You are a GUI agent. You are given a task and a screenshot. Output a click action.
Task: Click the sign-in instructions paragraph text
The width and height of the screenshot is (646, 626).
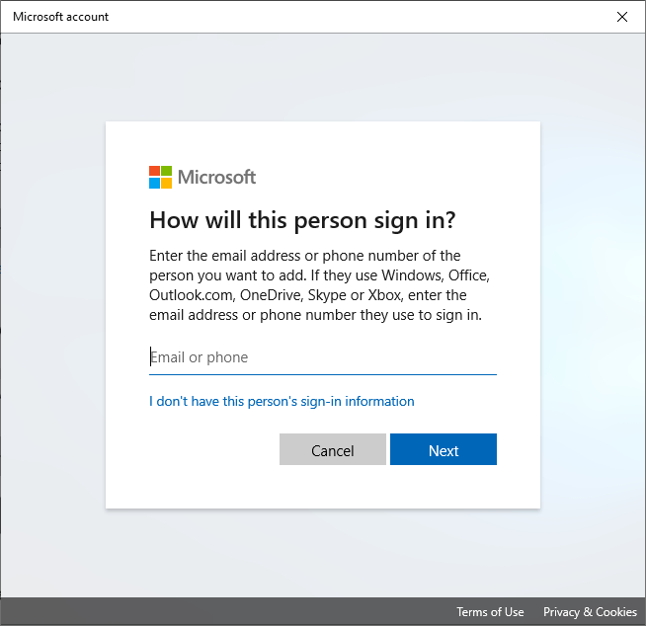coord(319,284)
